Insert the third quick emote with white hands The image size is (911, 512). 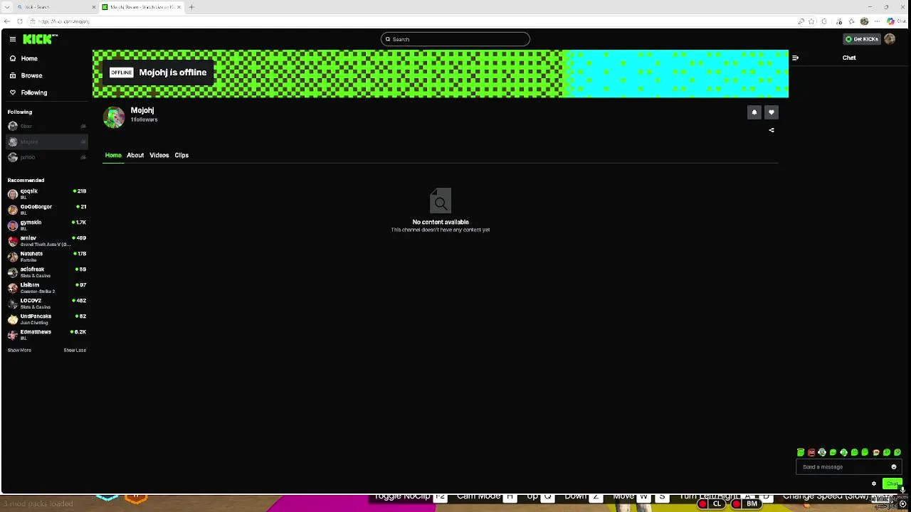click(822, 452)
